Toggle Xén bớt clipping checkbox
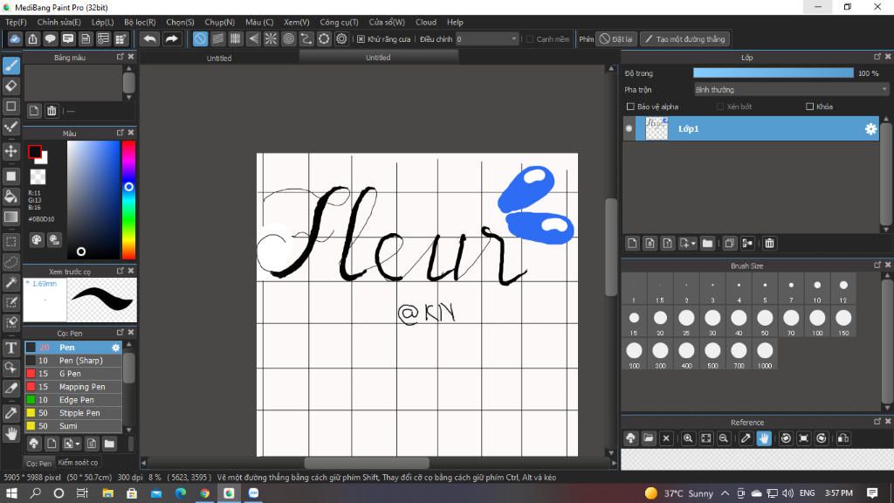This screenshot has width=894, height=503. [720, 107]
